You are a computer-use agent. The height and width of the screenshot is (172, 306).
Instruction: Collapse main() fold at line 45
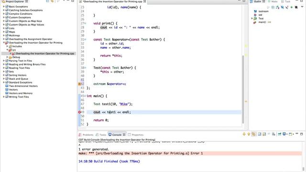[85, 96]
